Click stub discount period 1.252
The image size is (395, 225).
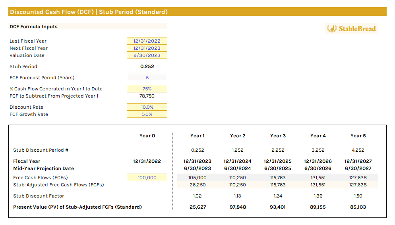pos(238,150)
